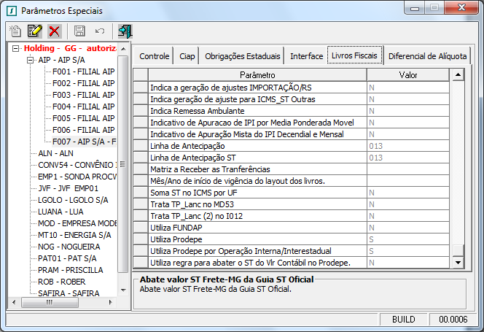Switch to the Controle tab
The image size is (484, 332).
[x=154, y=56]
